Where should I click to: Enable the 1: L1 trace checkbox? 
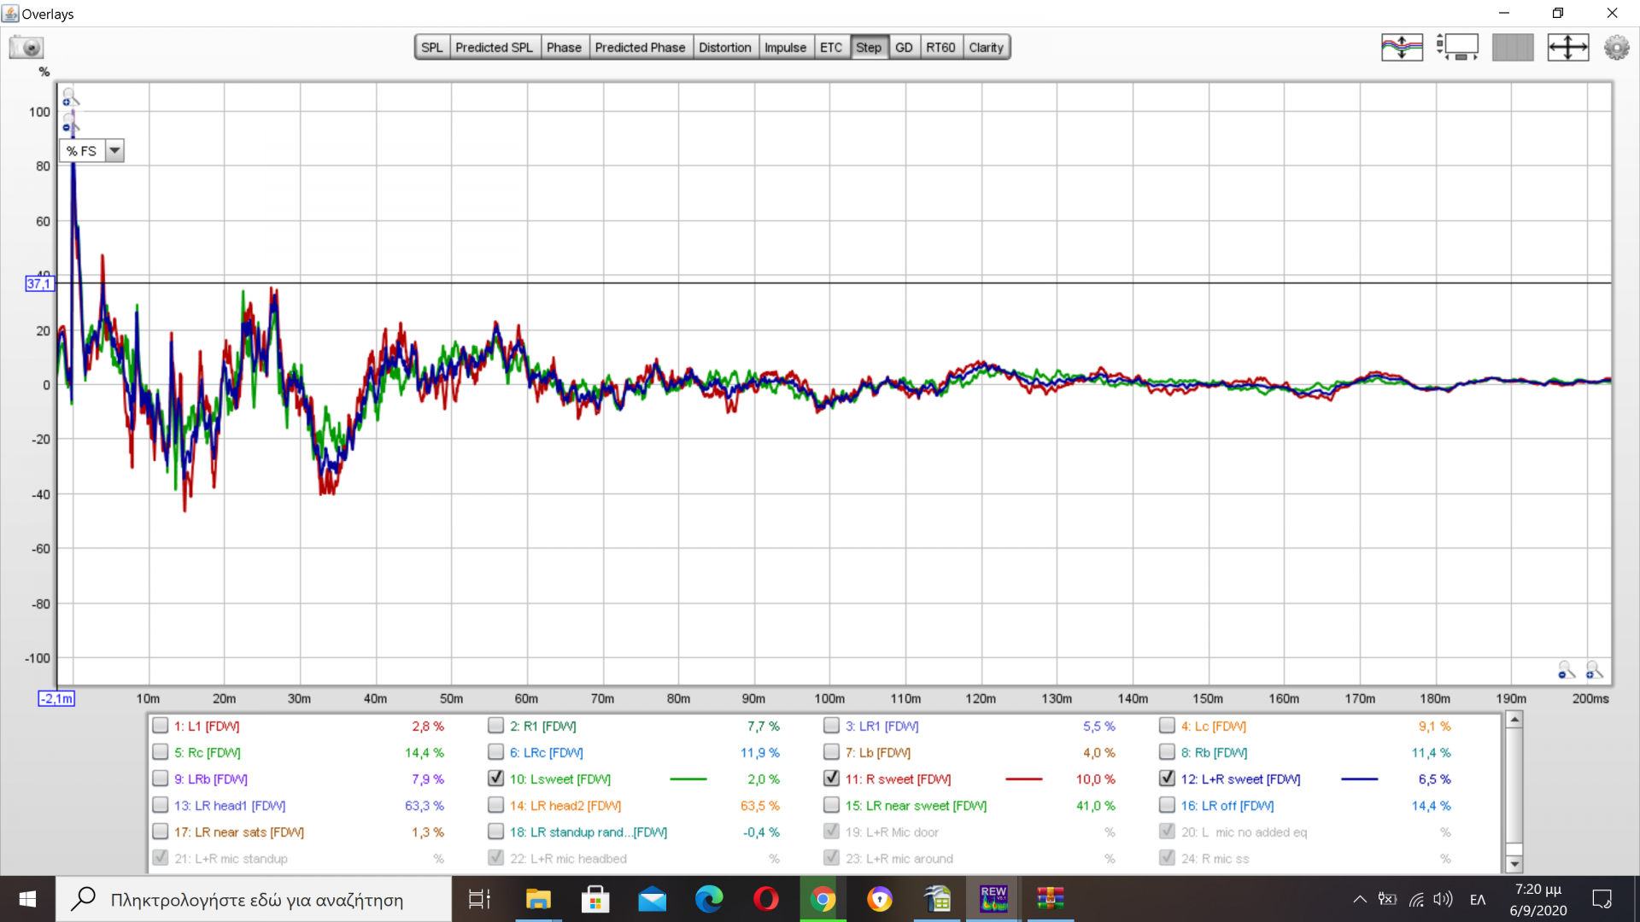pos(160,726)
